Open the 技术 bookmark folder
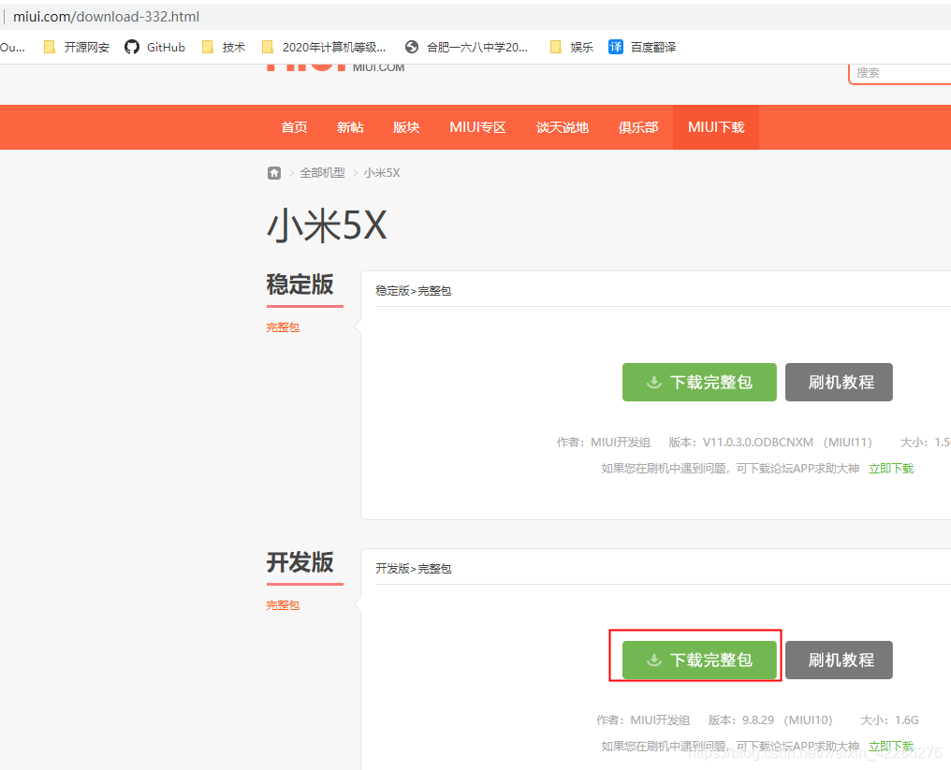 click(224, 48)
